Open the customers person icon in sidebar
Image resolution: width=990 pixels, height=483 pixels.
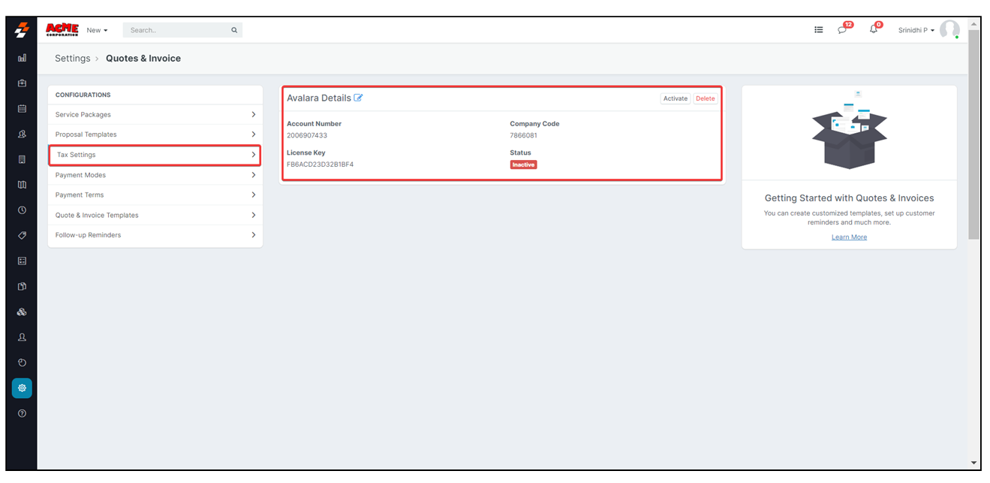tap(22, 134)
